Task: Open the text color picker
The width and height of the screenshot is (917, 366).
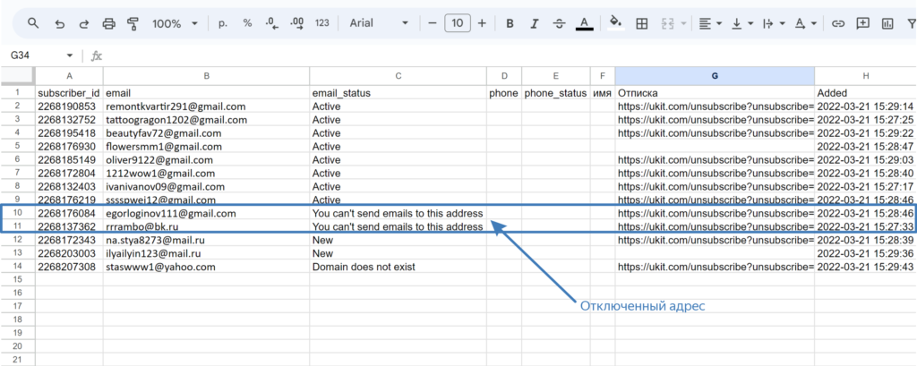Action: (584, 23)
